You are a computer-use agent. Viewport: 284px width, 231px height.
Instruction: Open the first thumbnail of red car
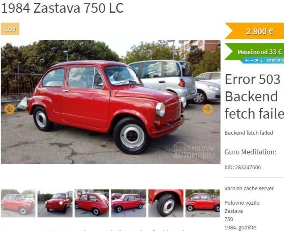tap(18, 203)
